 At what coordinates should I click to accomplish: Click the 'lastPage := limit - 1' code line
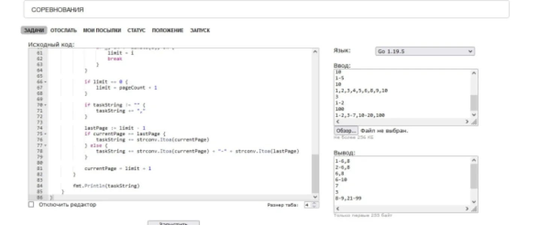[x=115, y=128]
